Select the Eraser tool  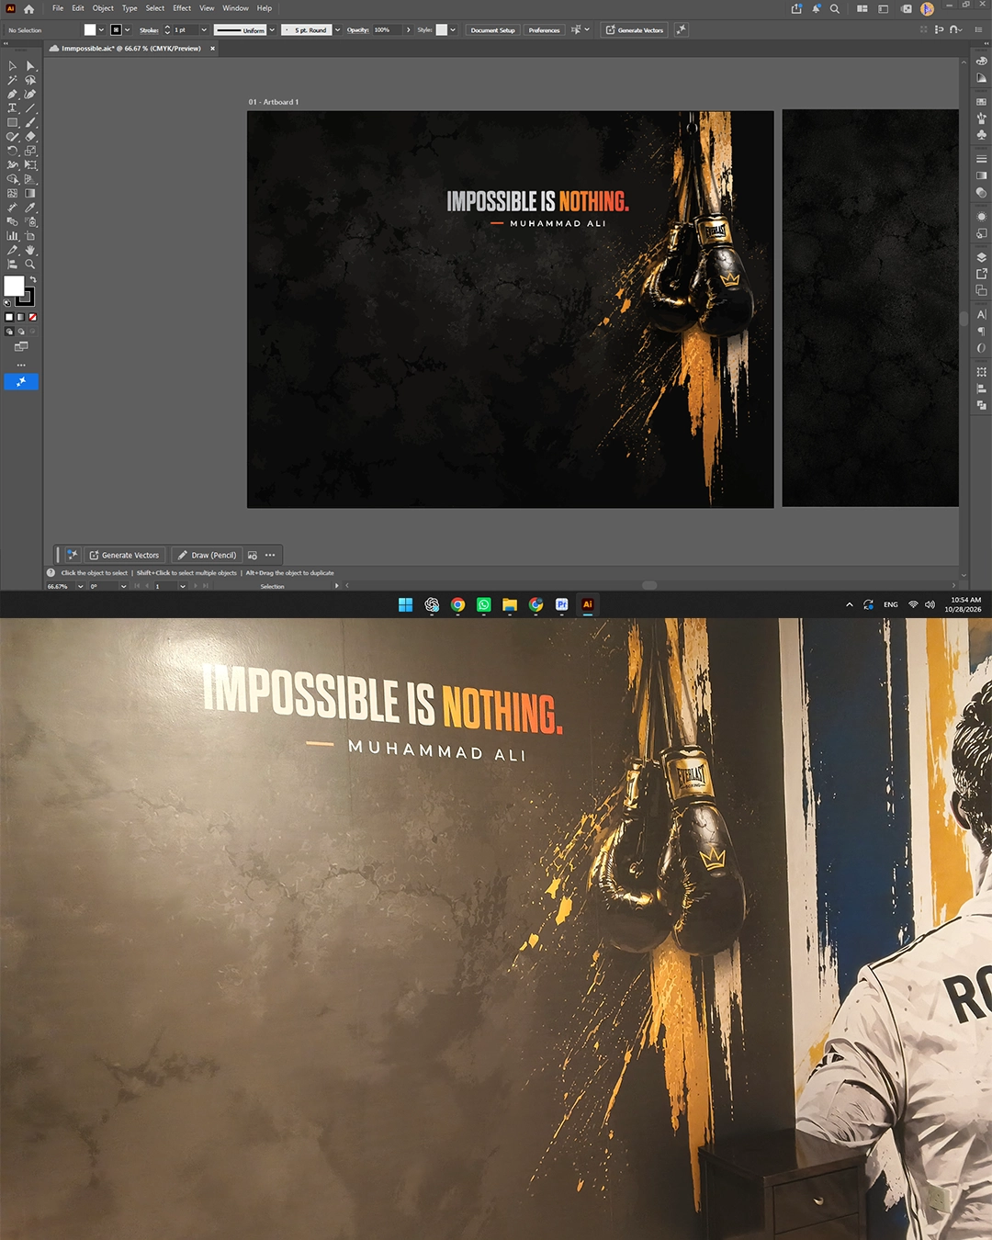coord(30,136)
